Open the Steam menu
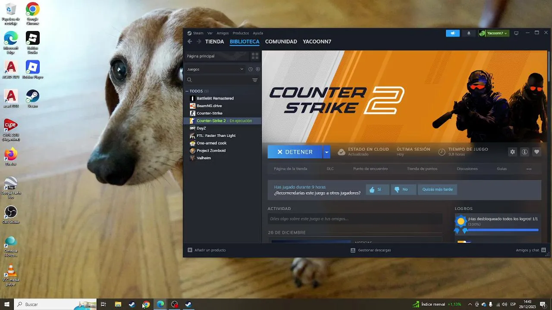 click(x=195, y=33)
